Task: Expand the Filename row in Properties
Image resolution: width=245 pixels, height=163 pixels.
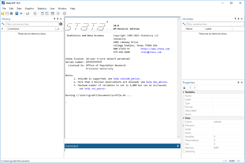Action: coord(184,126)
